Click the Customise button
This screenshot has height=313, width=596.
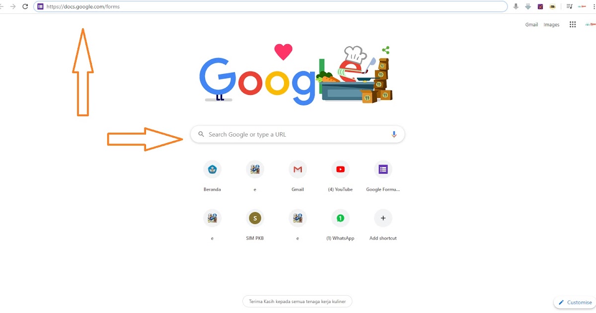575,302
